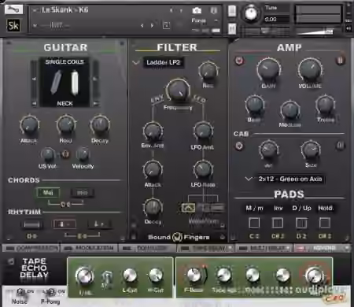Adjust the Guitar Attack knob
This screenshot has height=307, width=354.
(x=29, y=125)
